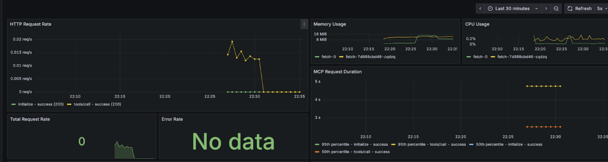Viewport: 608px width, 162px height.
Task: Toggle initialize - success (200) legend series
Action: click(x=41, y=104)
